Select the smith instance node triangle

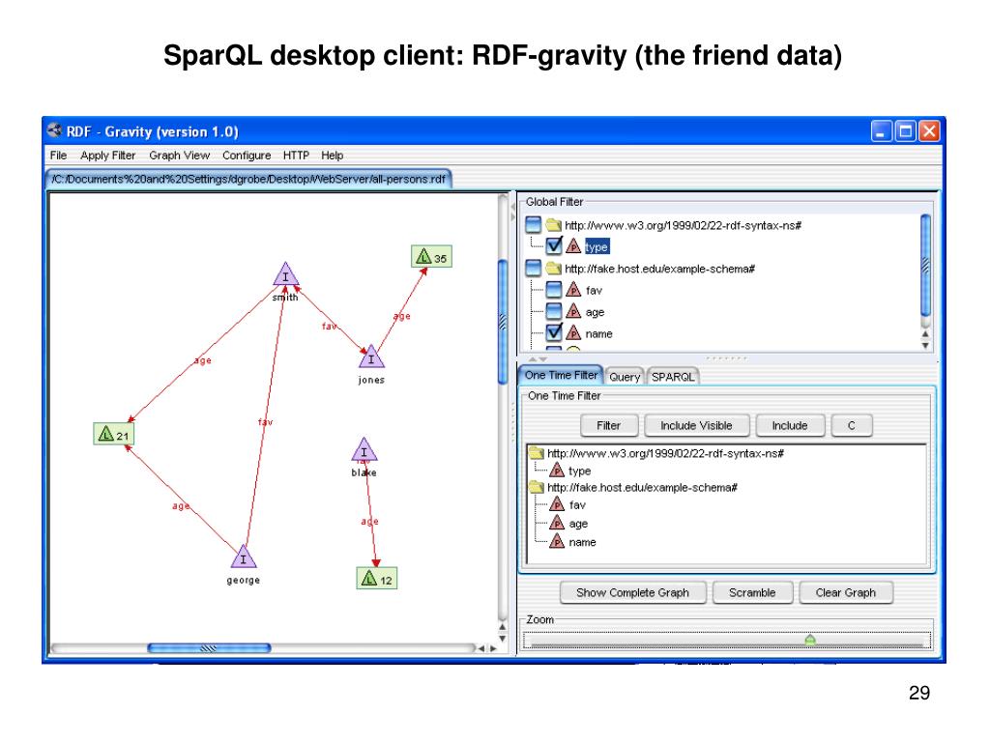coord(286,275)
